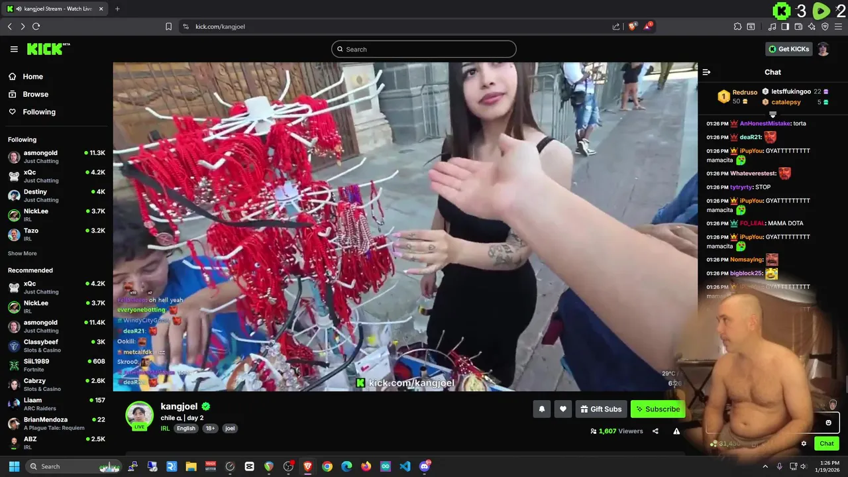The width and height of the screenshot is (848, 477).
Task: Open emoji picker in chat input
Action: click(828, 423)
